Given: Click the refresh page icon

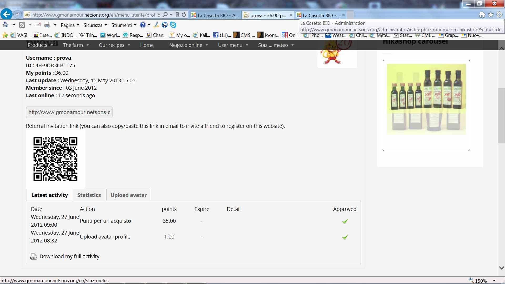Looking at the screenshot, I should [184, 15].
